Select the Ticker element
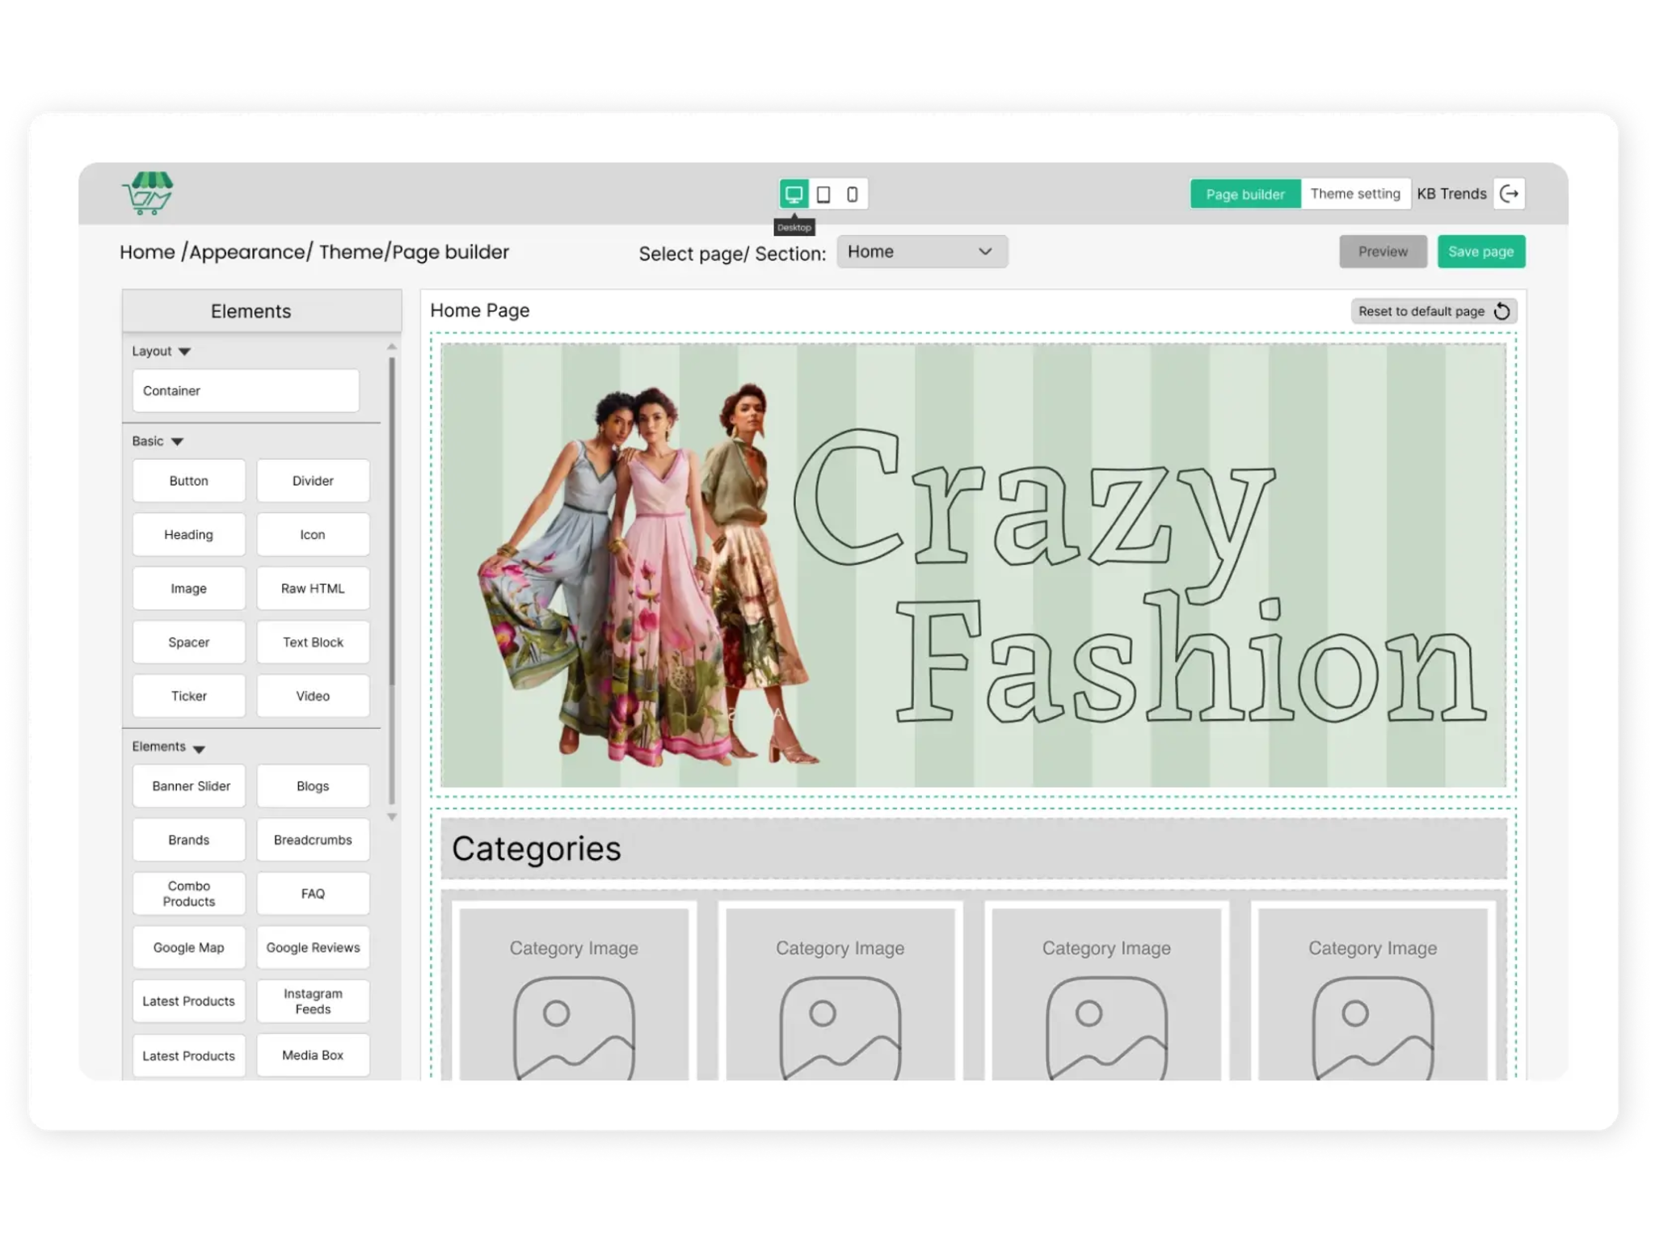Screen dimensions: 1655x1251 pyautogui.click(x=189, y=696)
